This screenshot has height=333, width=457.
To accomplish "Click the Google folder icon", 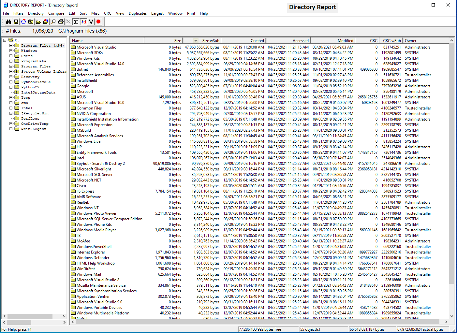I will (x=73, y=86).
